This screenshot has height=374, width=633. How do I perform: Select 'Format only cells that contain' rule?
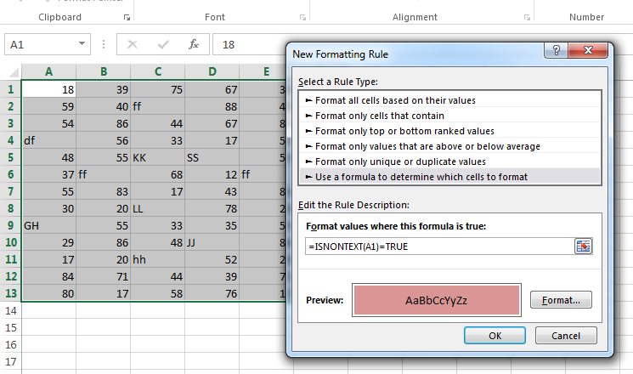coord(449,116)
